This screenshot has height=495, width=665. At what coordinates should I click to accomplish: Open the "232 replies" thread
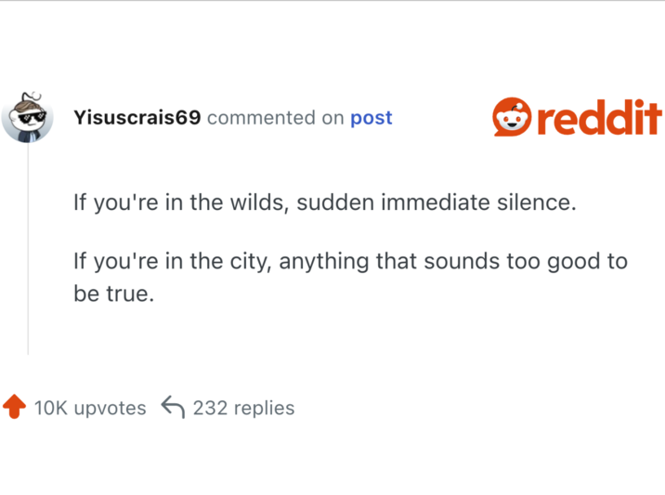[243, 408]
